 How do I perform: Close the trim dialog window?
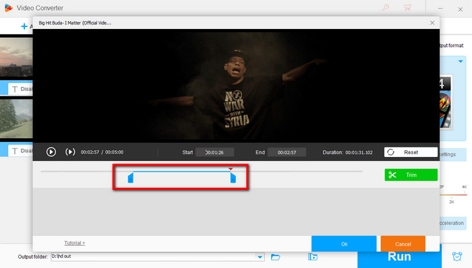tap(432, 23)
